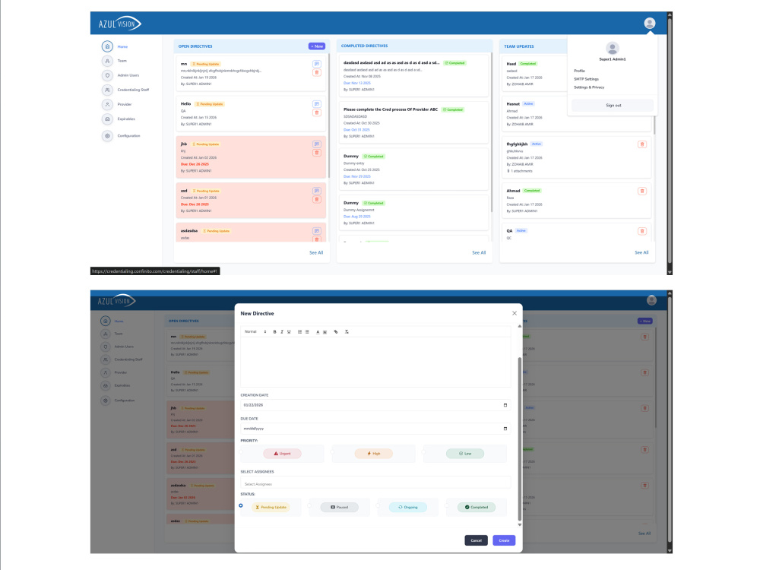Select Paused status radio
The image size is (760, 570).
point(310,505)
